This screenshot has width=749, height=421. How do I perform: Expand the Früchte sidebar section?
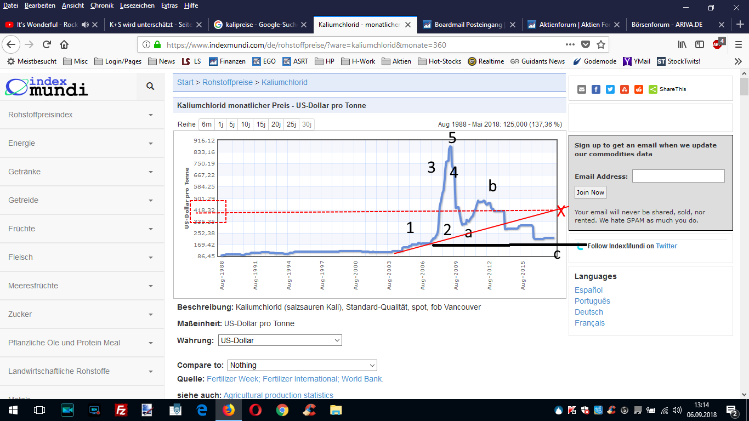coord(82,229)
